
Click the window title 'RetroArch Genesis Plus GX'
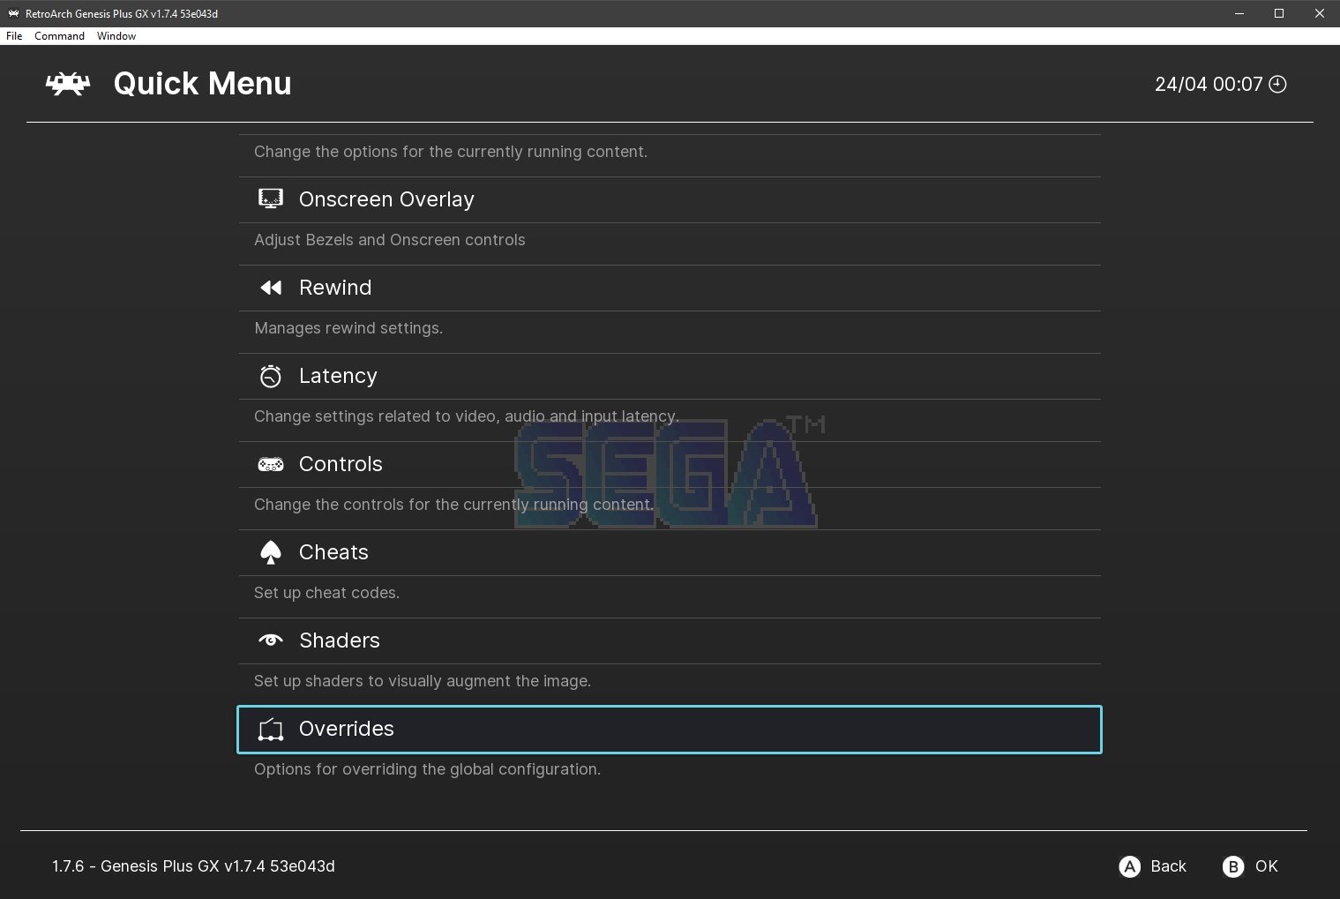(122, 13)
